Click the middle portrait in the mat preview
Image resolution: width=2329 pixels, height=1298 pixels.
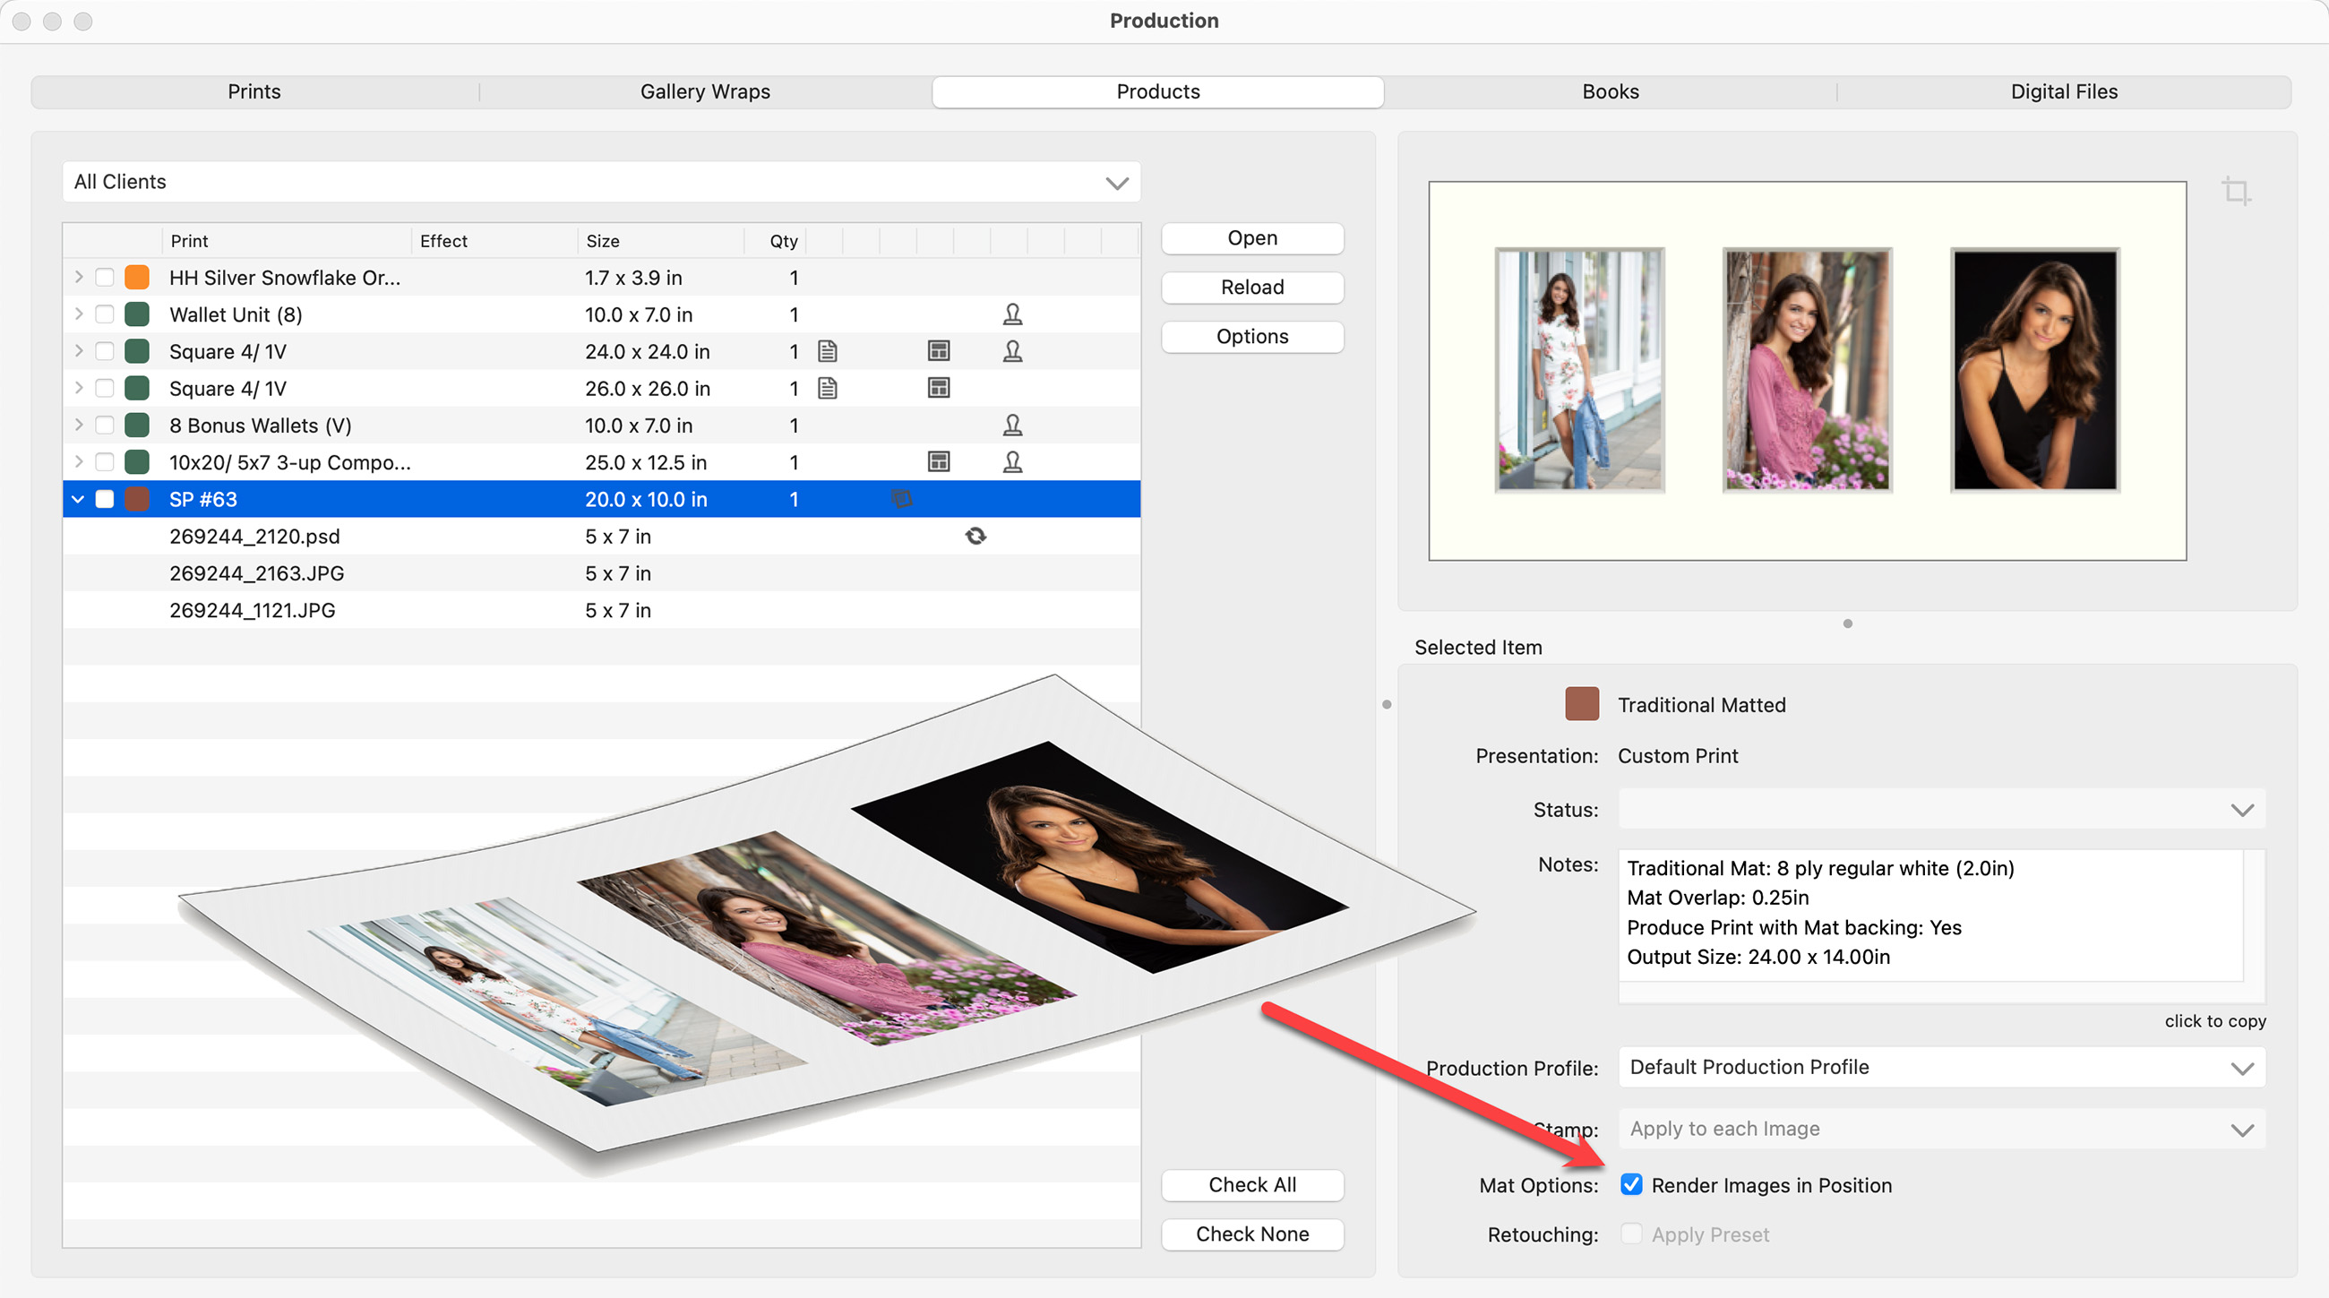click(1807, 370)
